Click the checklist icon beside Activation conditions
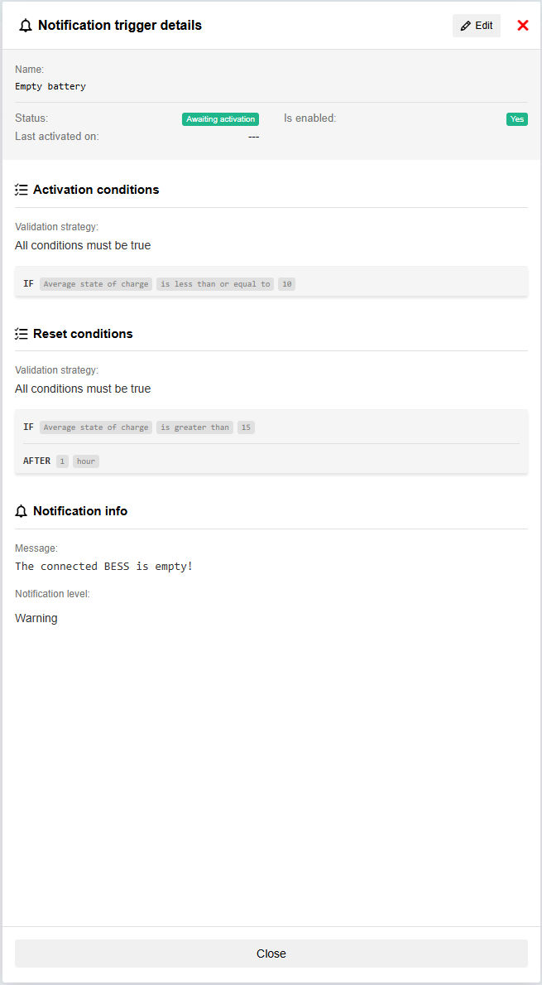 pos(22,190)
